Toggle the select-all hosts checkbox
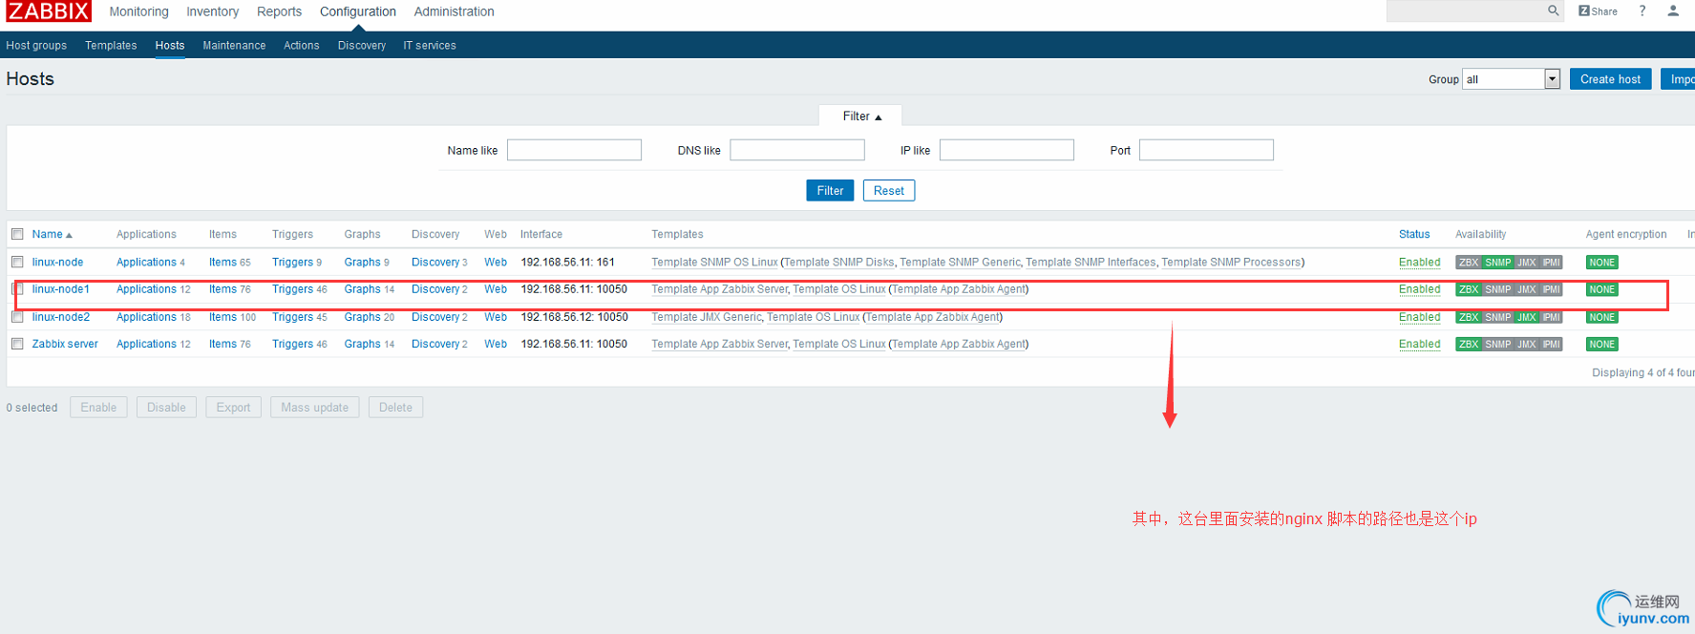Viewport: 1695px width, 634px height. pyautogui.click(x=17, y=234)
